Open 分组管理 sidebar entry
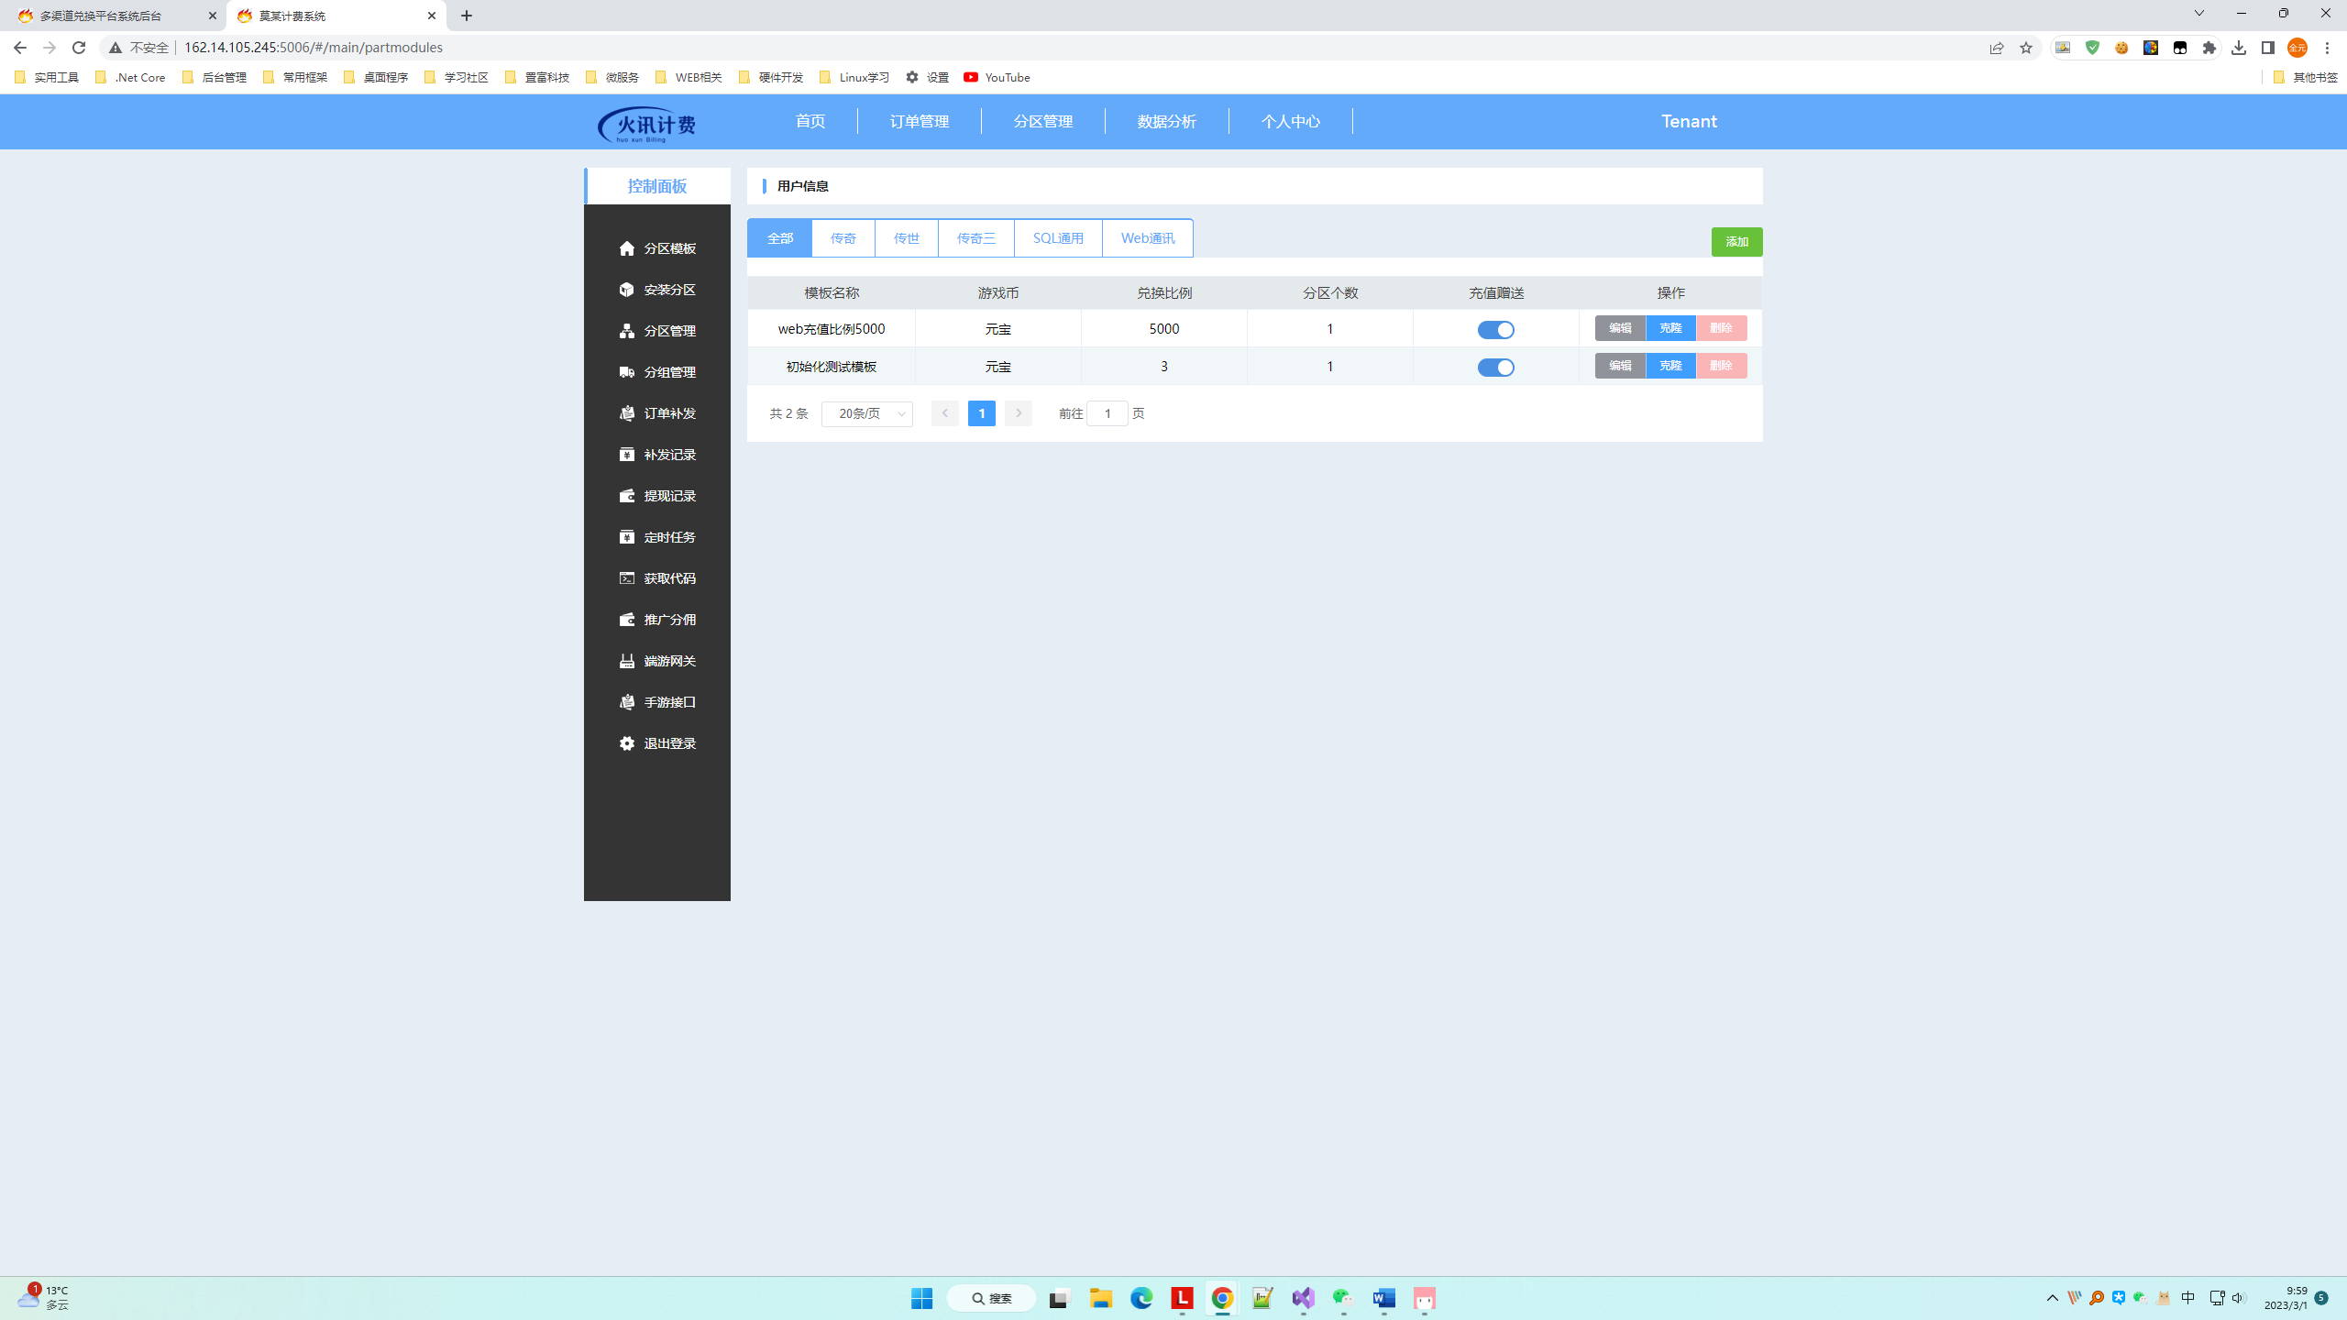 pos(657,372)
